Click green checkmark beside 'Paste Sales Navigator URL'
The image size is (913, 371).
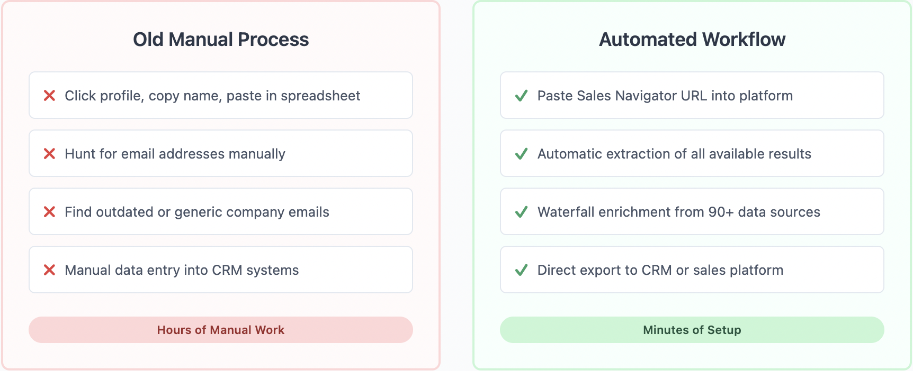521,96
